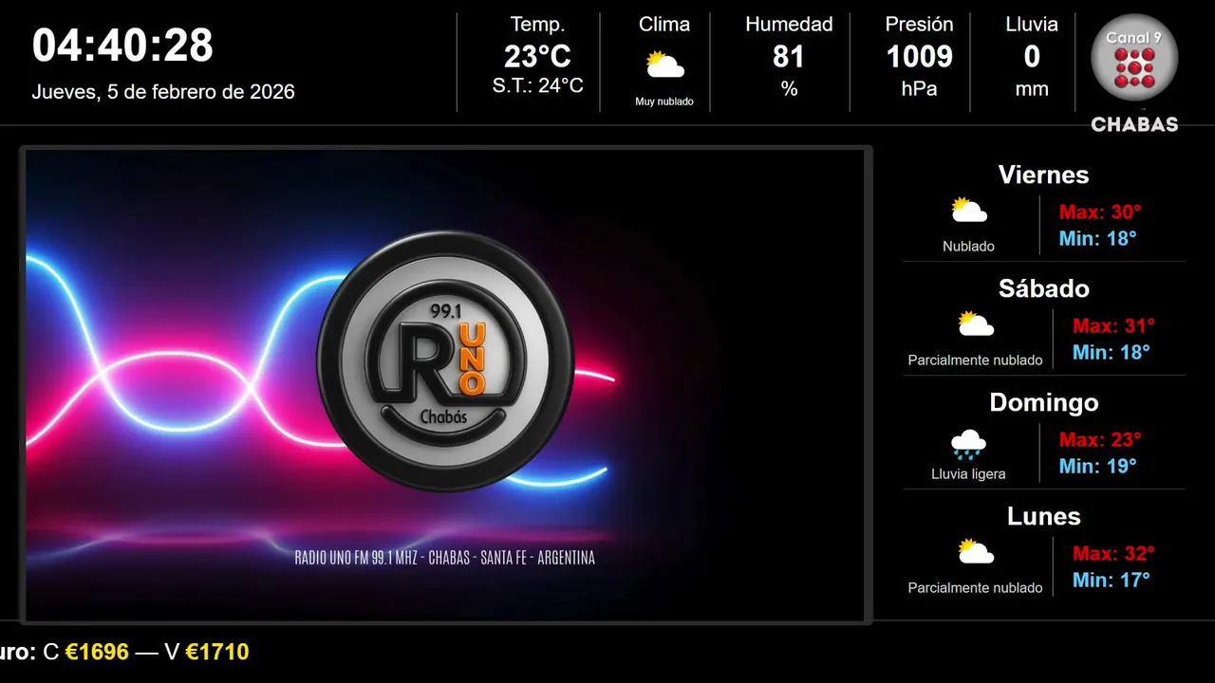Click Max: 31° for Sábado
This screenshot has width=1215, height=683.
point(1113,325)
